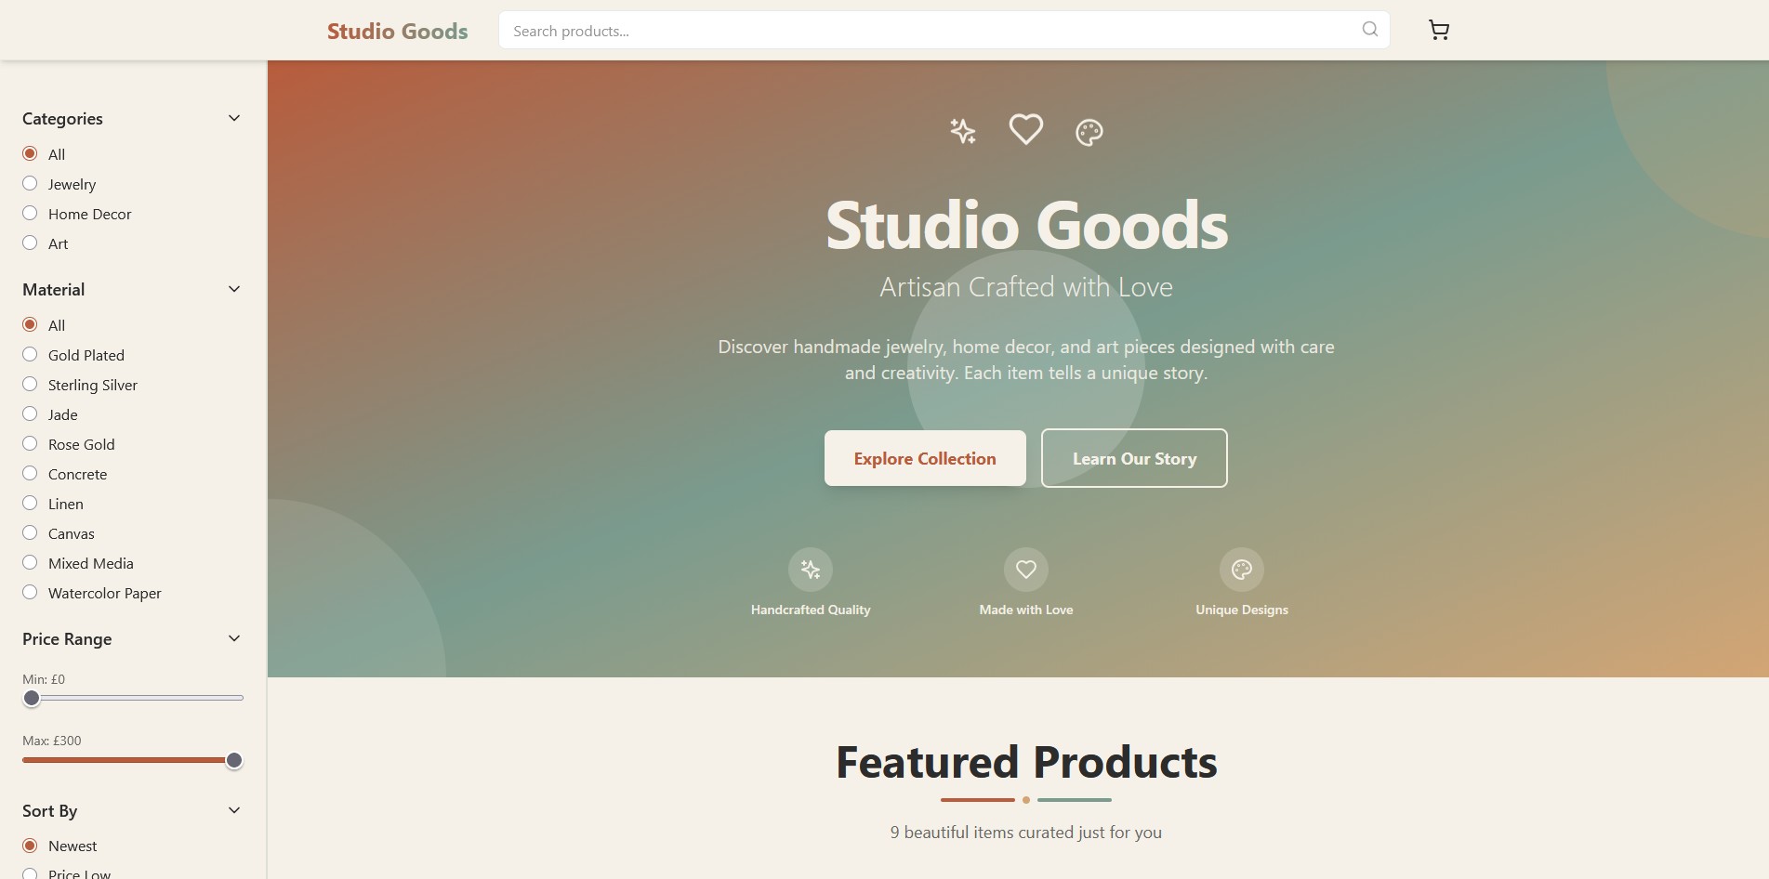Open the shopping cart
Screen dimensions: 1769x879
pyautogui.click(x=1439, y=30)
